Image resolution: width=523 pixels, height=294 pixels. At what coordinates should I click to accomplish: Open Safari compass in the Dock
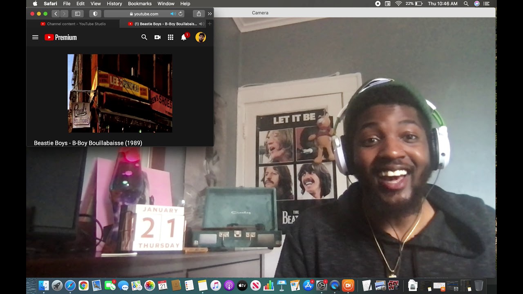pyautogui.click(x=70, y=285)
